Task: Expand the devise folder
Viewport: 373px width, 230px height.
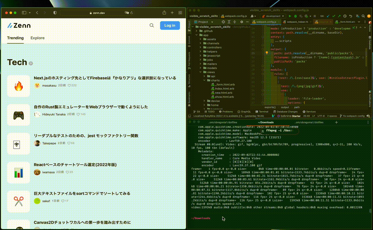Action: click(x=205, y=101)
